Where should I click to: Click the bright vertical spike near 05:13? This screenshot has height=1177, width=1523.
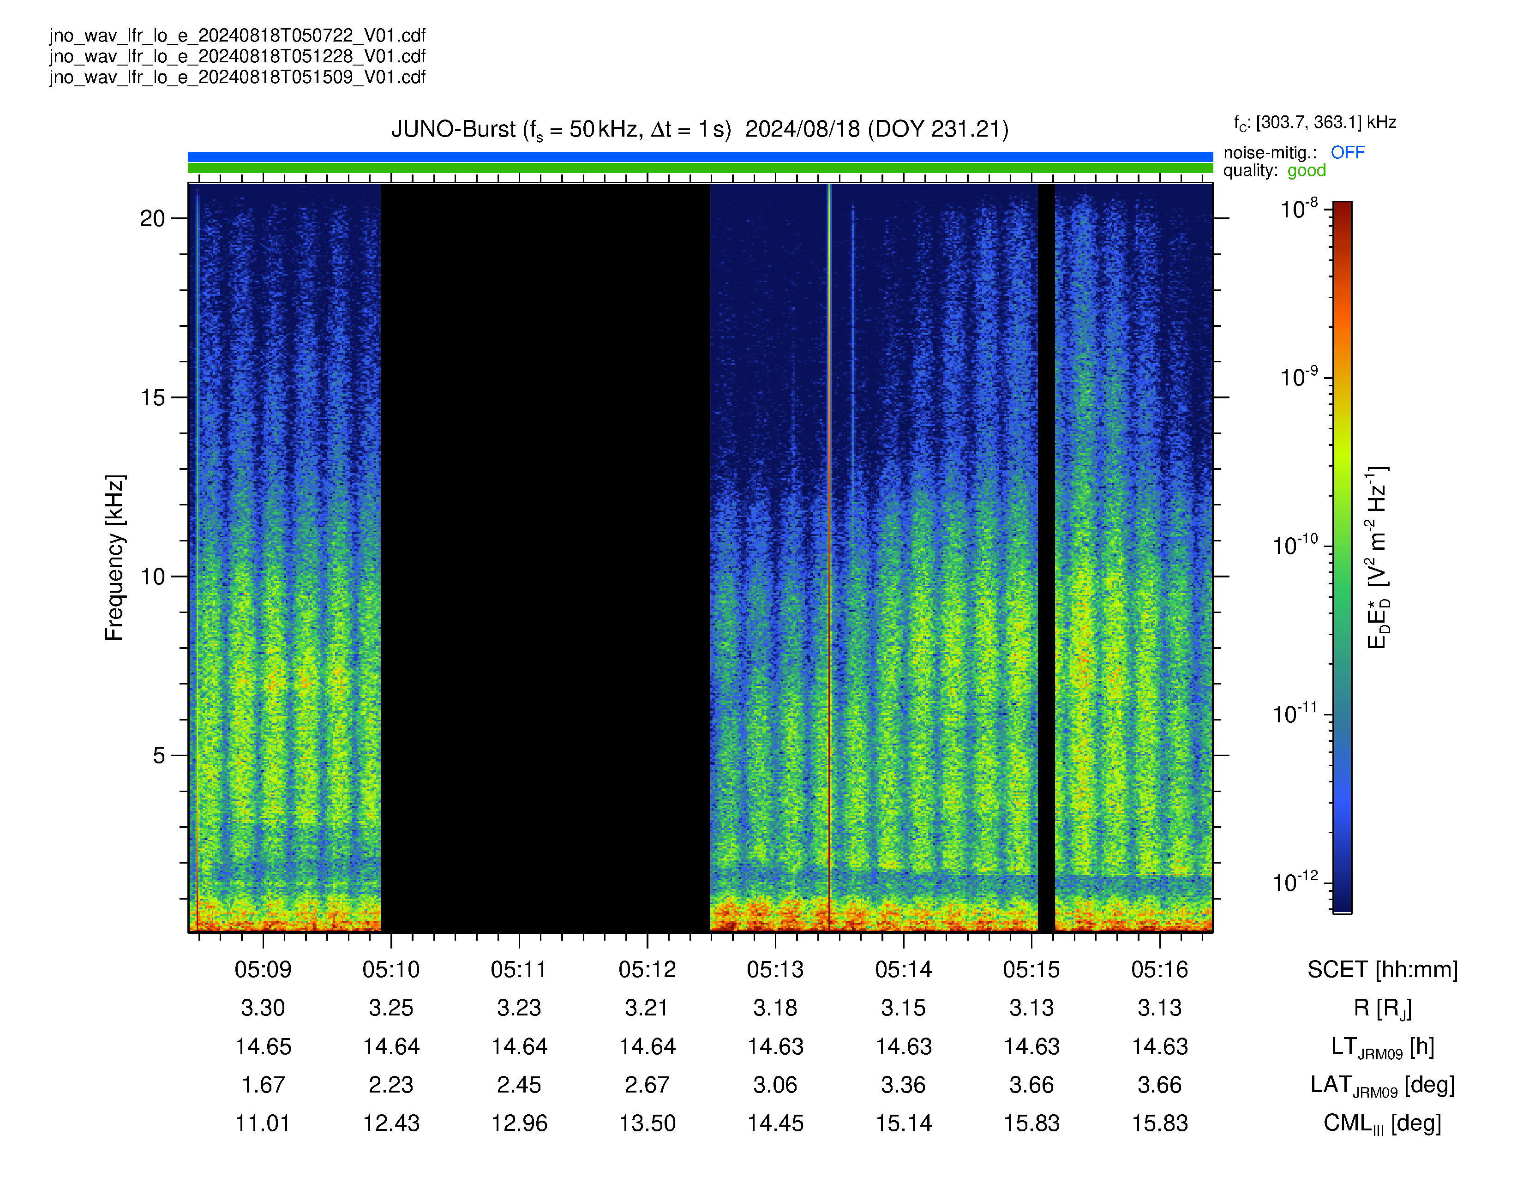click(829, 558)
